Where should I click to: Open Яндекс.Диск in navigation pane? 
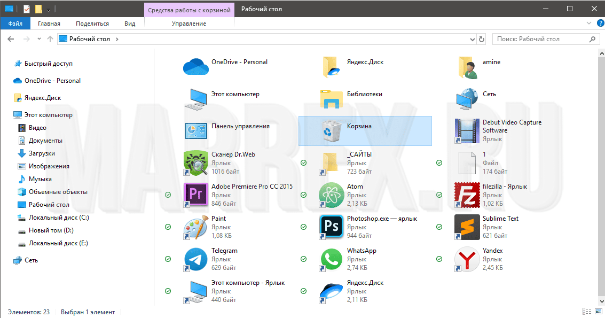click(42, 98)
